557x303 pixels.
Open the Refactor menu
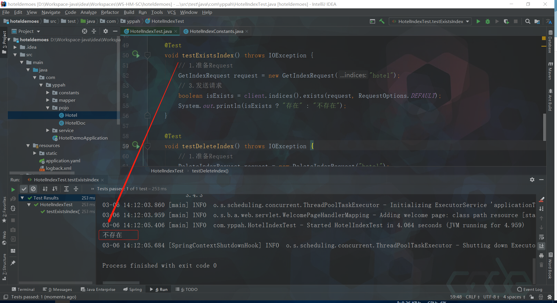point(110,12)
